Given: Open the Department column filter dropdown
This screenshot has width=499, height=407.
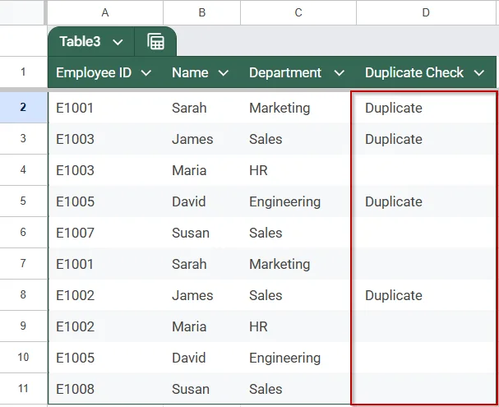Looking at the screenshot, I should point(340,73).
